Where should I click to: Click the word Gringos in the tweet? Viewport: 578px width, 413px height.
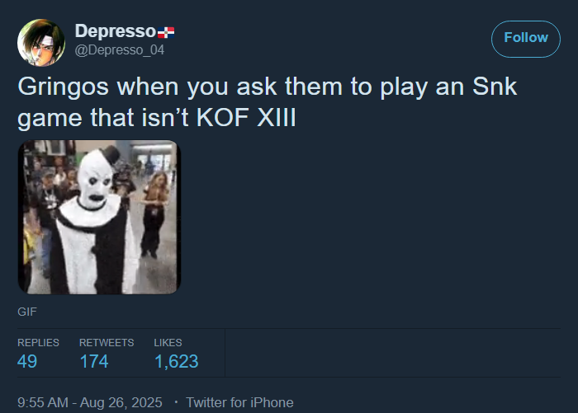coord(63,87)
